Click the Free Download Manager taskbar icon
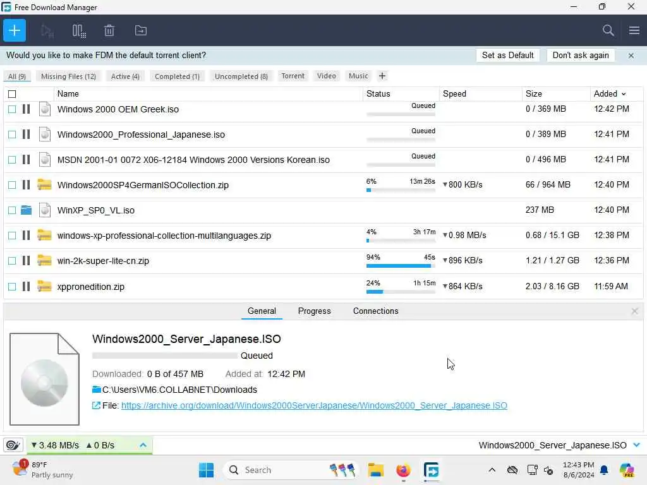Viewport: 647px width, 485px height. tap(431, 470)
